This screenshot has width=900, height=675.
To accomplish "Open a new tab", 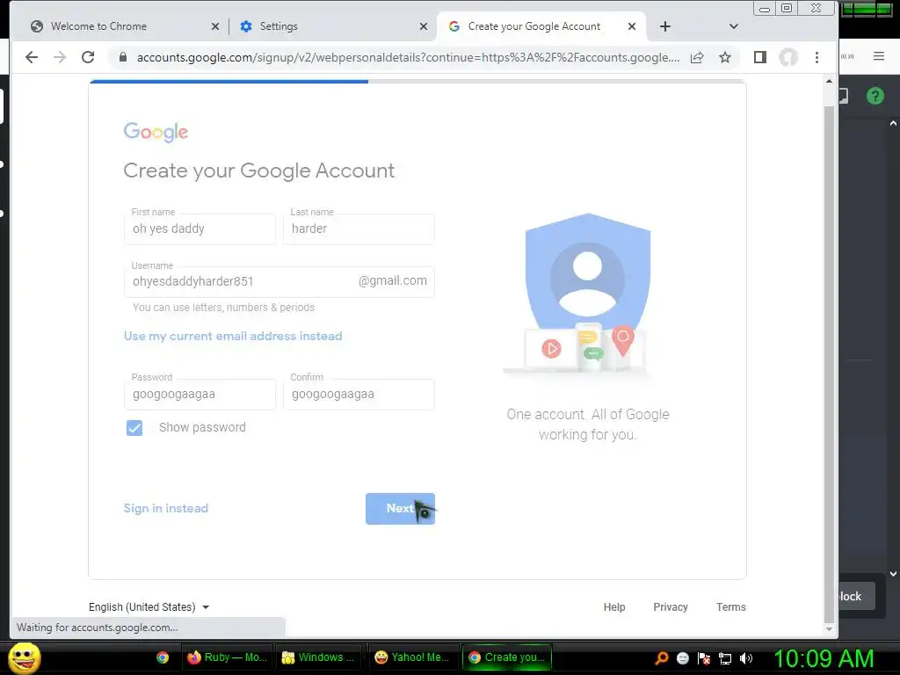I will pos(664,26).
